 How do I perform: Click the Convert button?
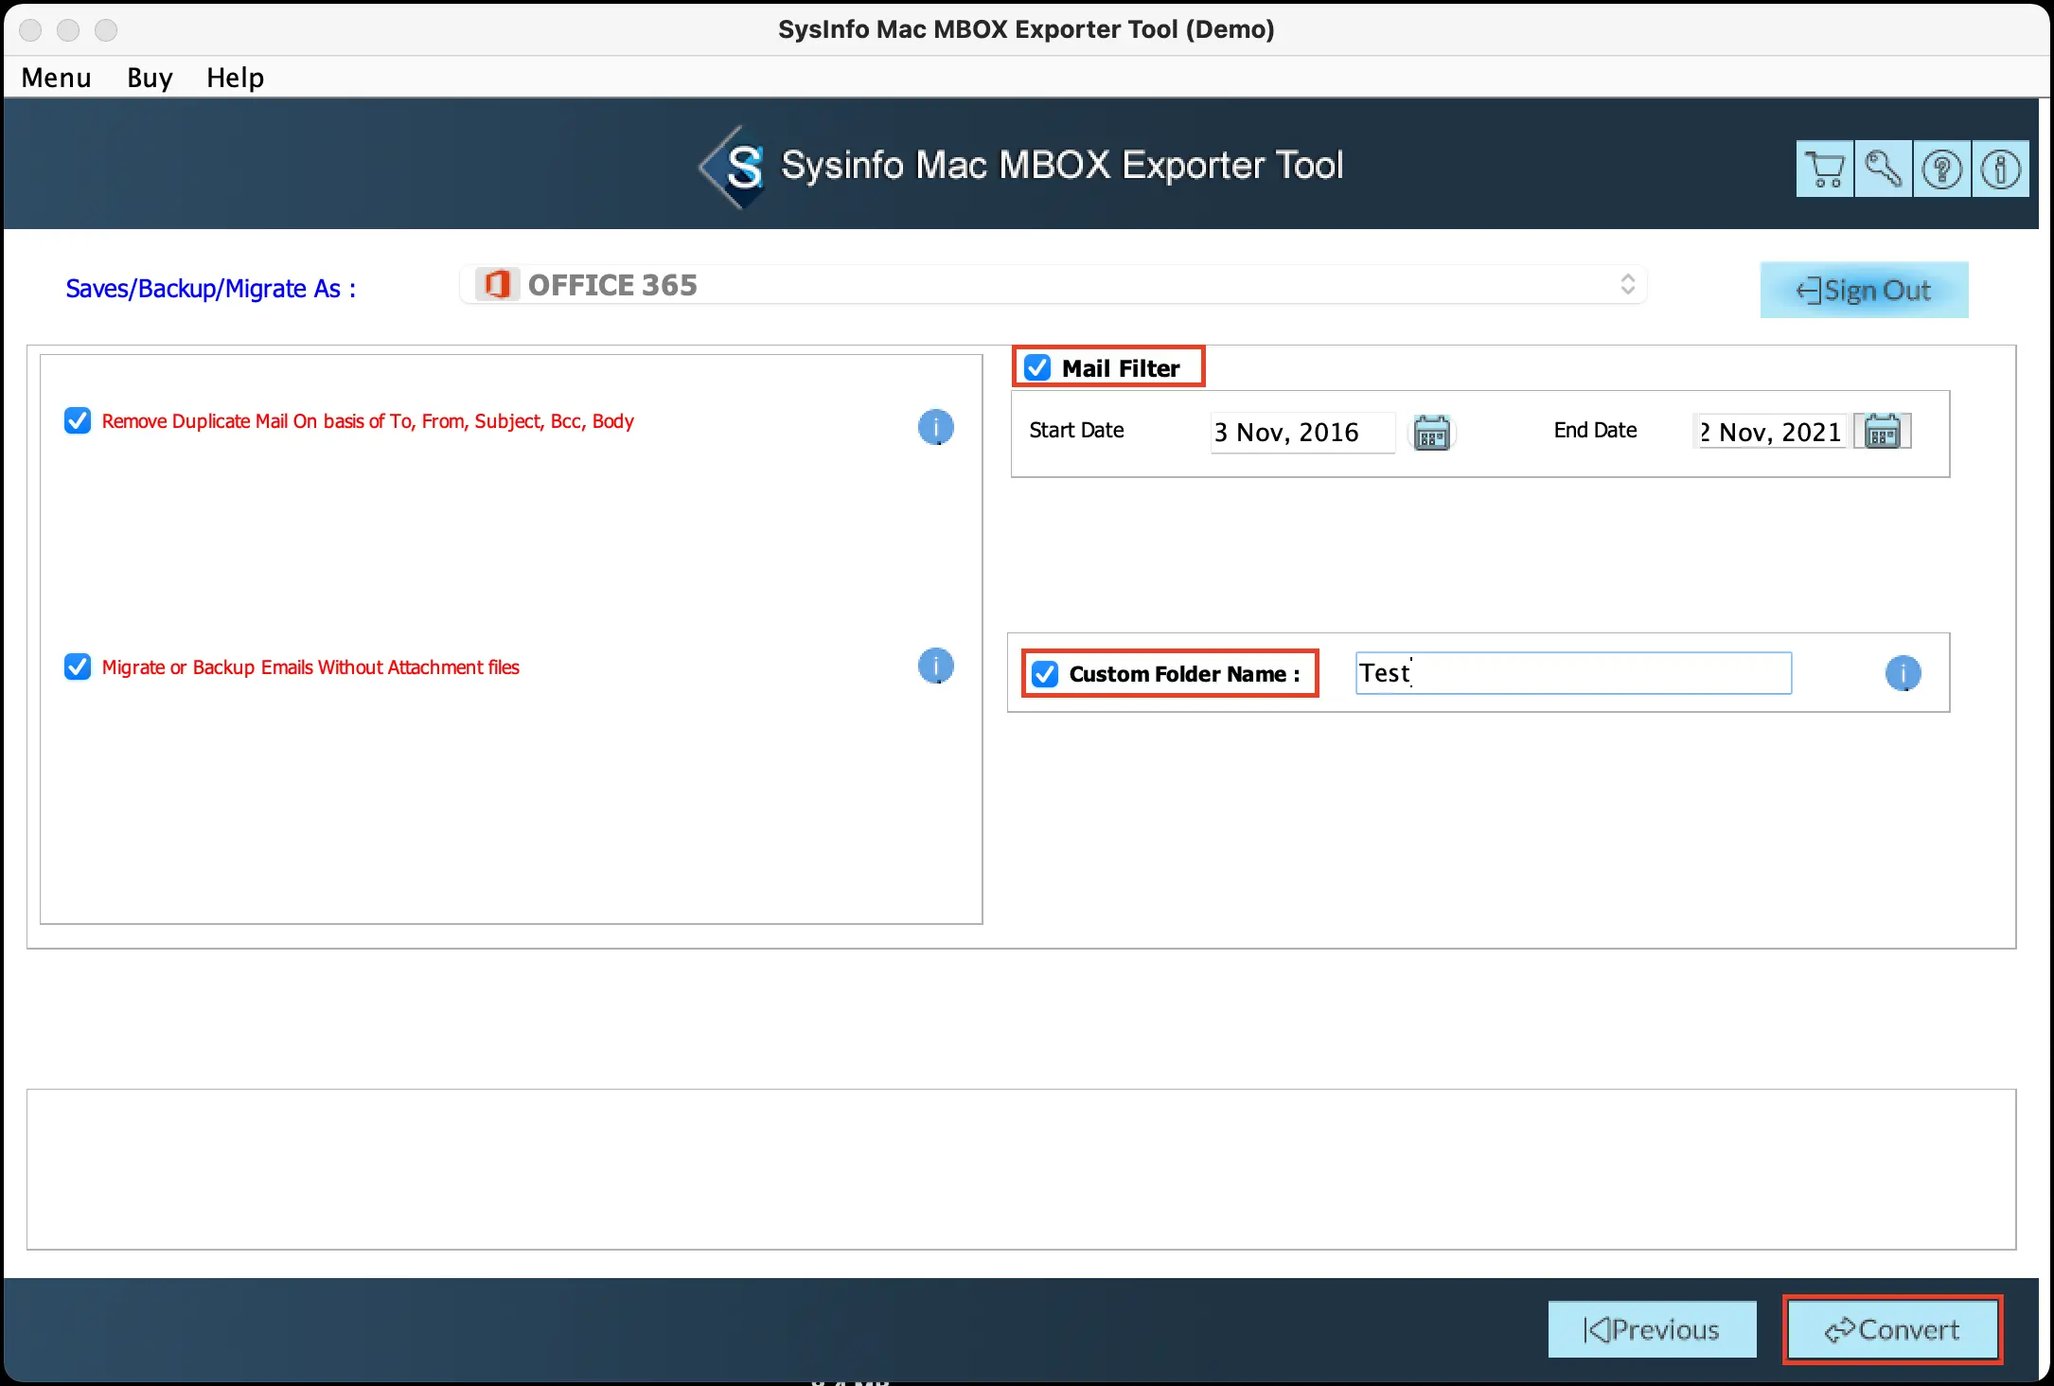point(1891,1329)
